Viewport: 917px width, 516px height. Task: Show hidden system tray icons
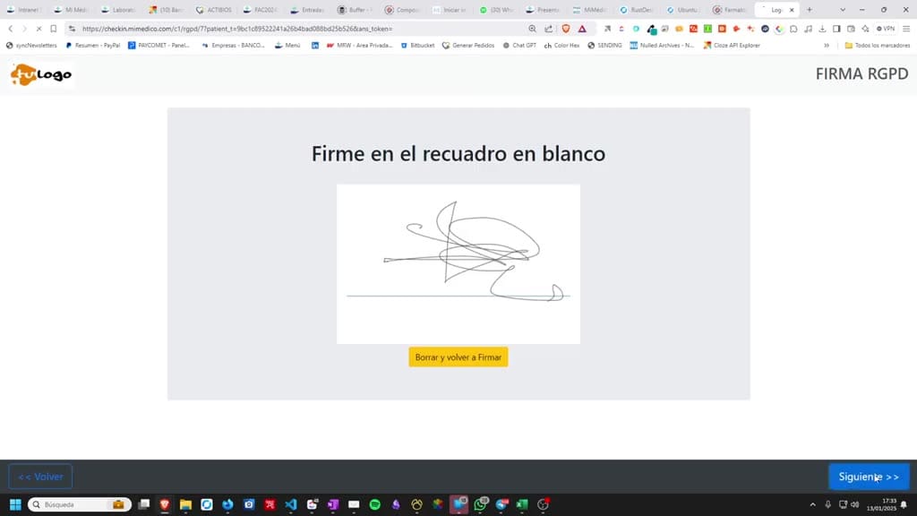point(812,504)
